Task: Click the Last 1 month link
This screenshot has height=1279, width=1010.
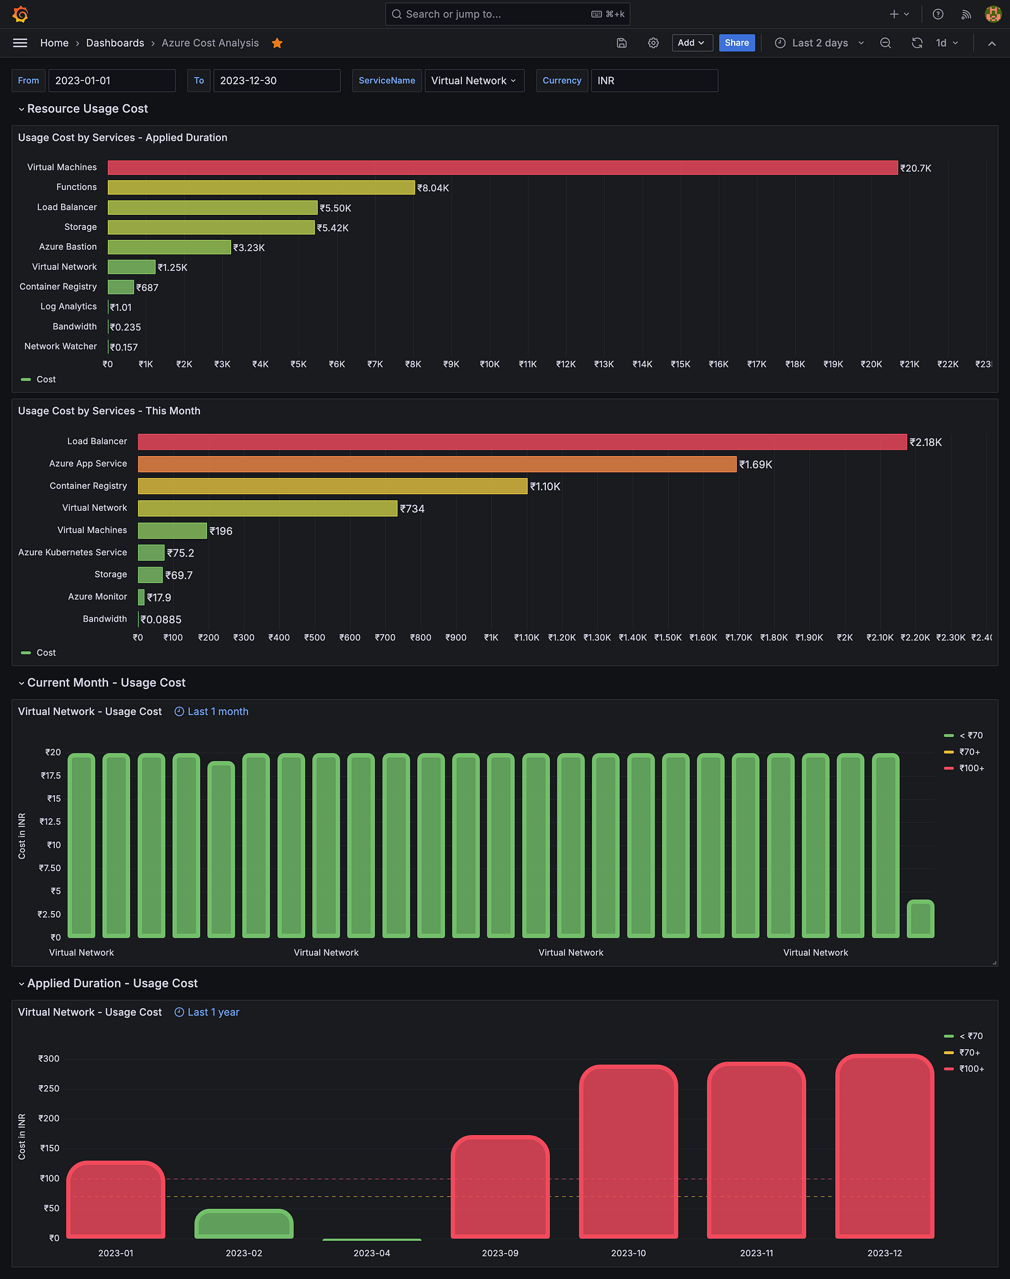Action: (x=218, y=712)
